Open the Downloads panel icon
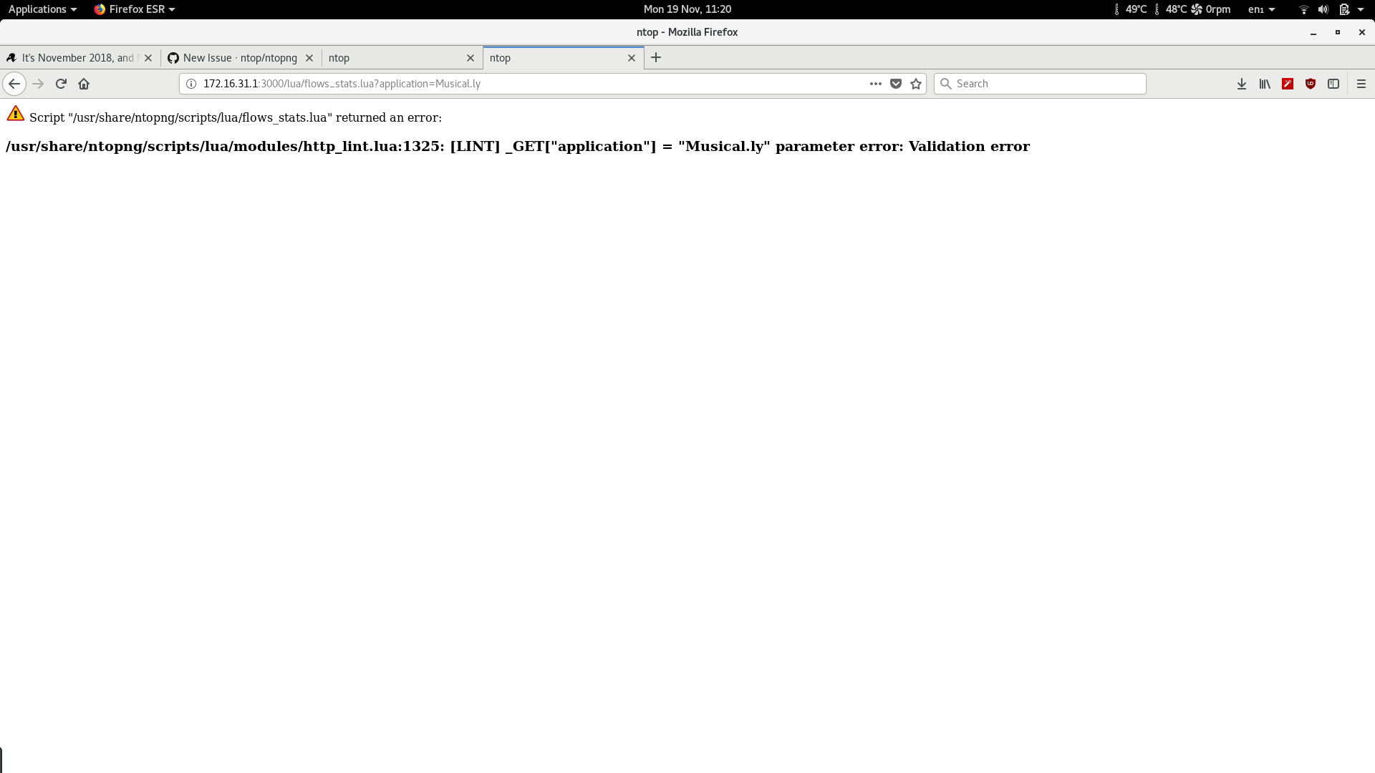The width and height of the screenshot is (1375, 773). pyautogui.click(x=1242, y=84)
